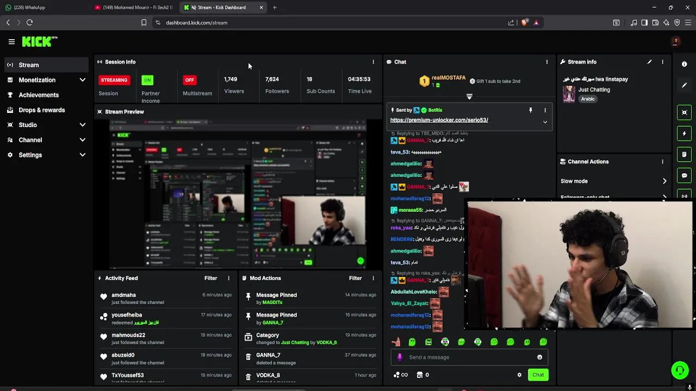Click the shop icon with count 0
This screenshot has width=696, height=391.
tap(422, 375)
